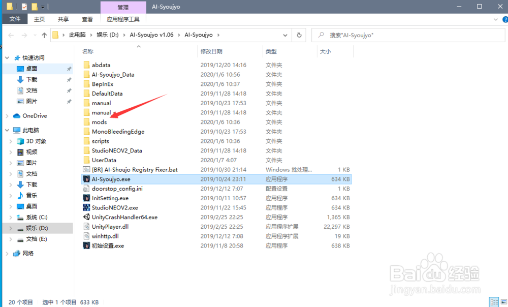Select the UnityPlayer.dll file icon
Image resolution: width=508 pixels, height=307 pixels.
click(86, 227)
